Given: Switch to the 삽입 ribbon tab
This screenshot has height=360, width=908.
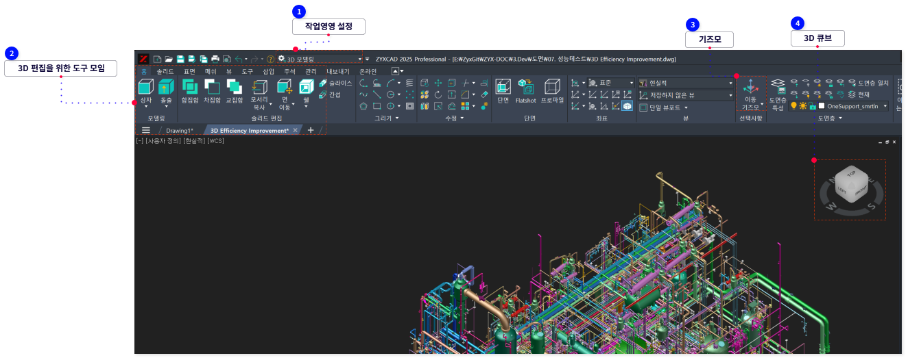Looking at the screenshot, I should [268, 71].
